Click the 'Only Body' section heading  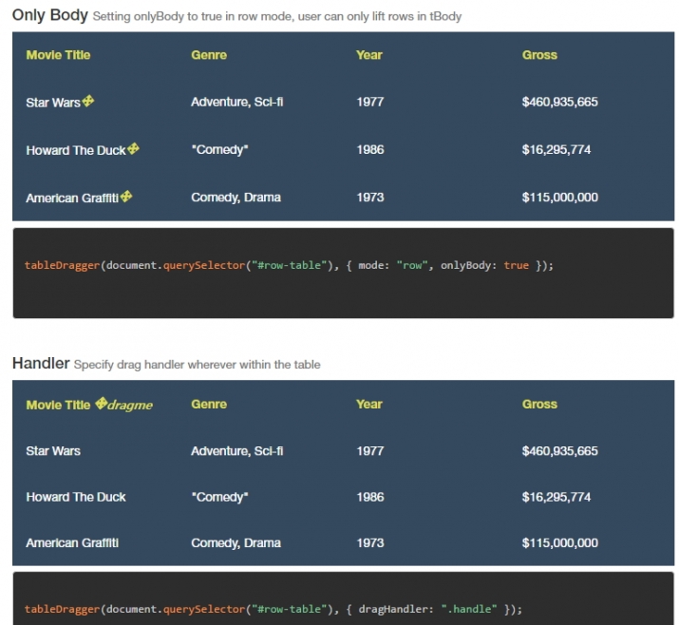tap(50, 15)
